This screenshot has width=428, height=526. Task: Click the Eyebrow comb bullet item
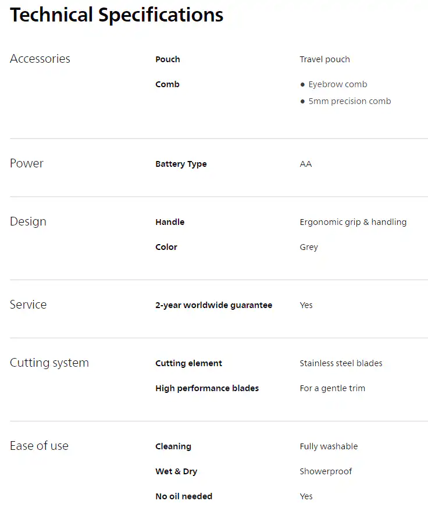click(x=334, y=84)
